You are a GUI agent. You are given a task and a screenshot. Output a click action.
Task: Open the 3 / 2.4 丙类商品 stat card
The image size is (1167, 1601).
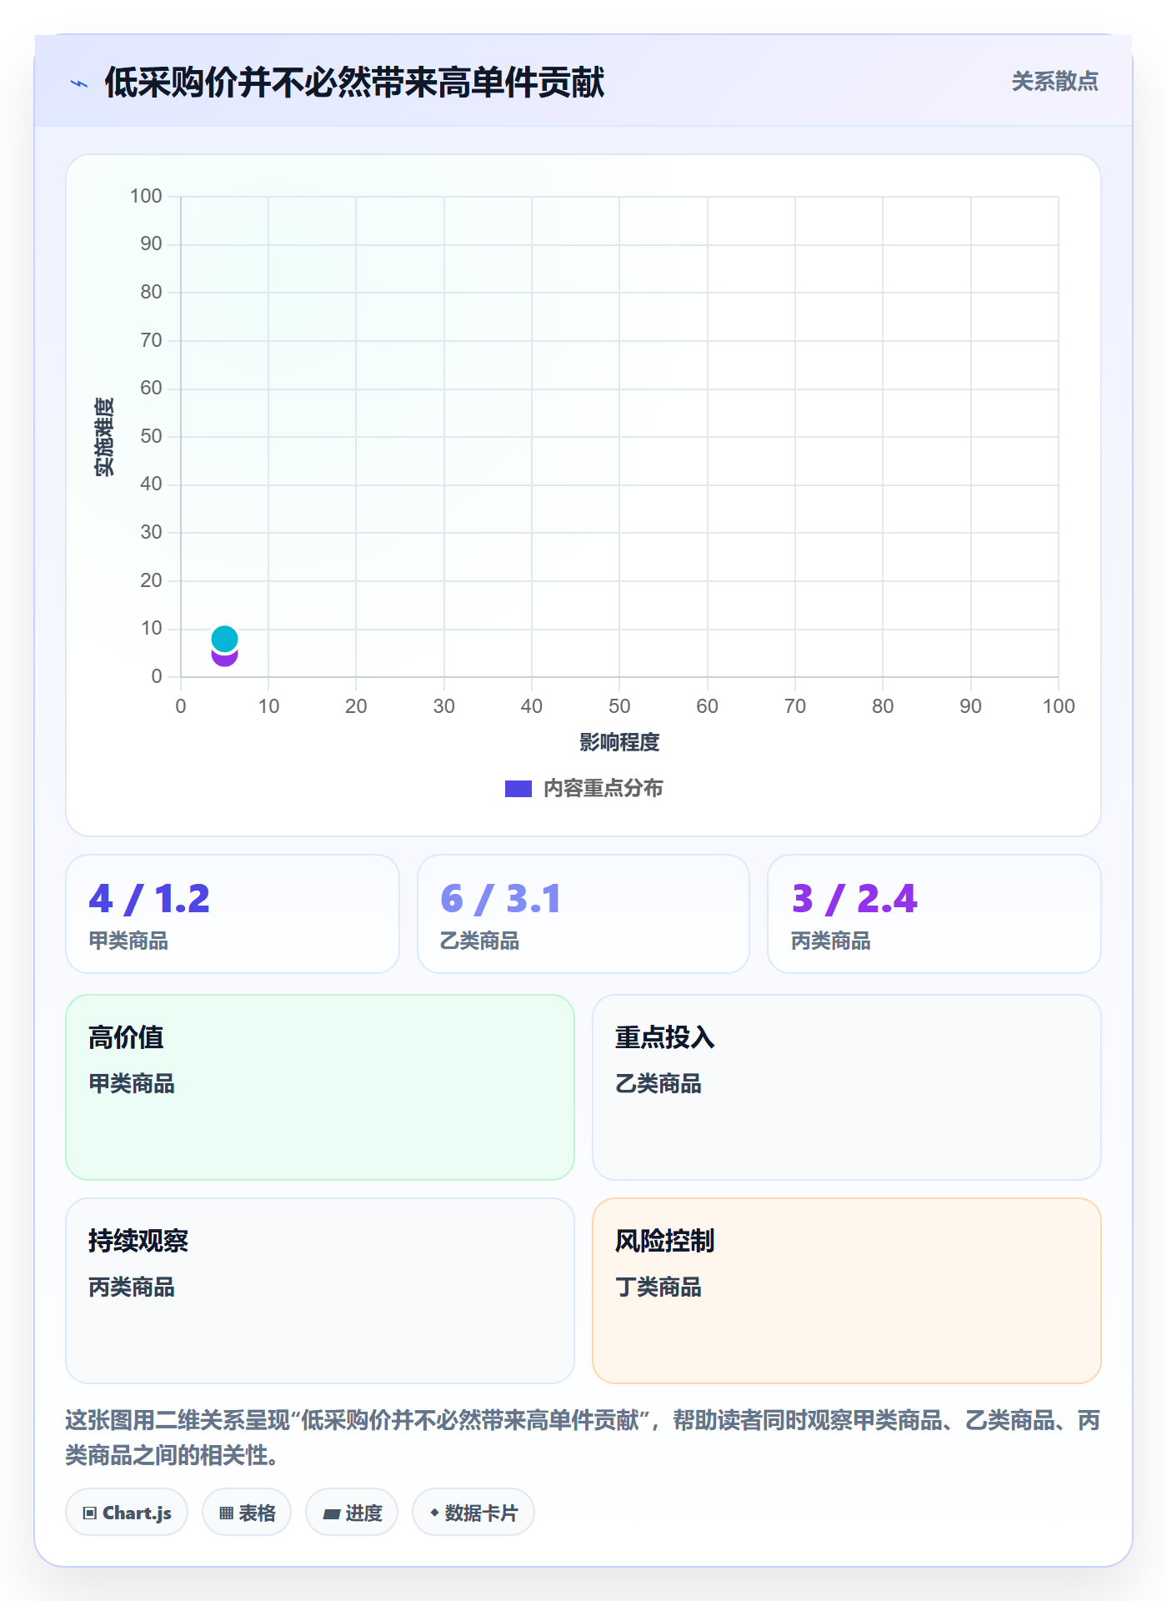click(x=934, y=914)
